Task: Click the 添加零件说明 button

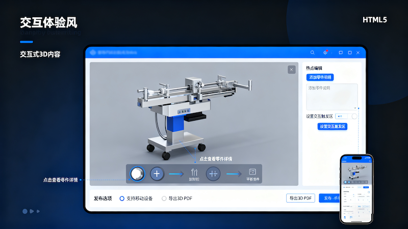Action: (x=320, y=77)
